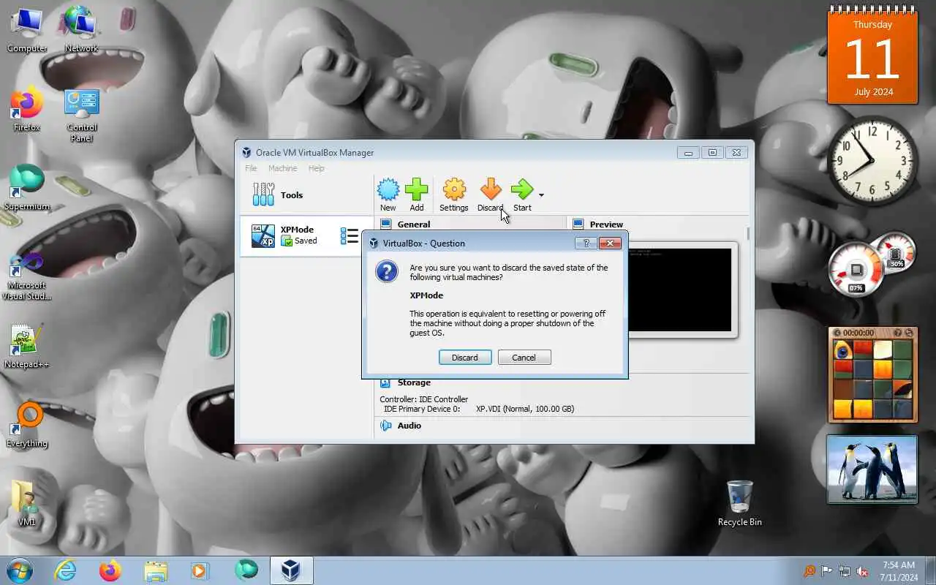
Task: Click the help question-mark button in dialog title
Action: [586, 243]
